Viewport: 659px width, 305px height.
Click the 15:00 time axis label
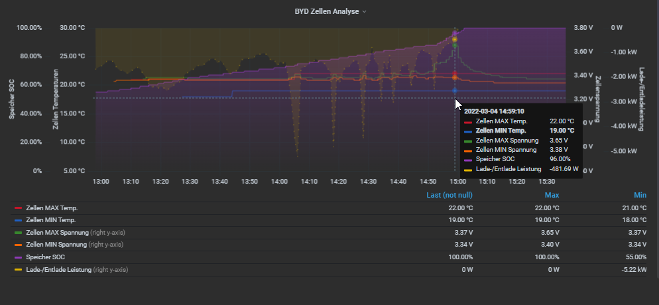(x=457, y=182)
